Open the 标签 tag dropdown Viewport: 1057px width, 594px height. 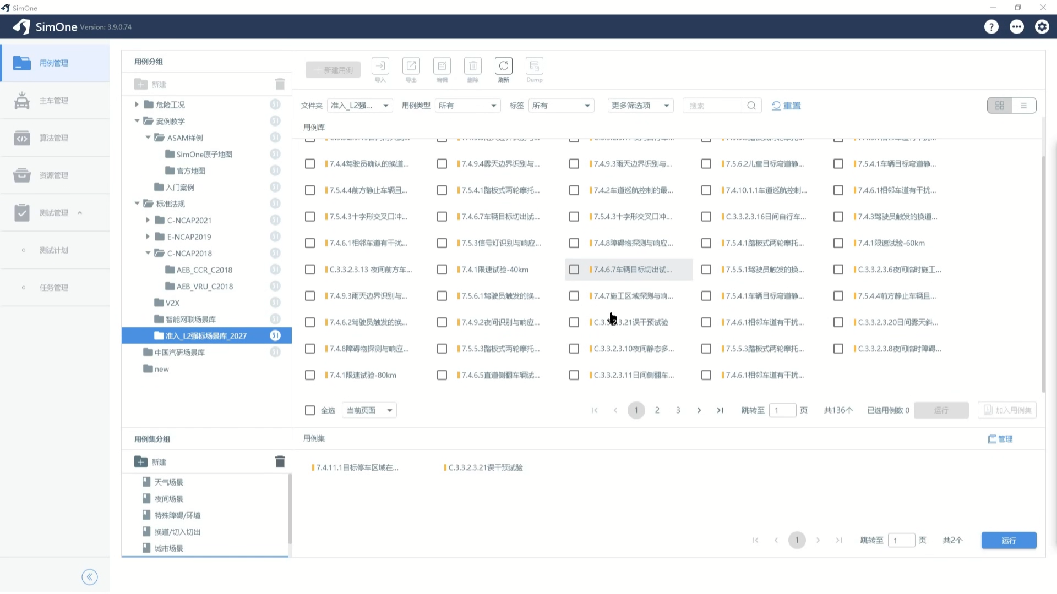click(x=562, y=106)
